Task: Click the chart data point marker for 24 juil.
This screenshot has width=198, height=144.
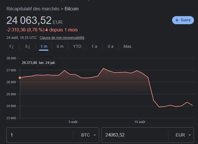Action: point(20,78)
